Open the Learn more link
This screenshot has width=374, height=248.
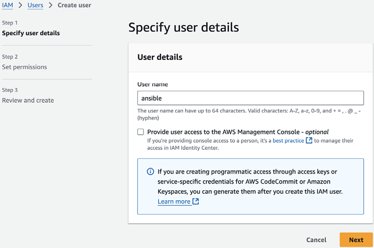tap(174, 202)
